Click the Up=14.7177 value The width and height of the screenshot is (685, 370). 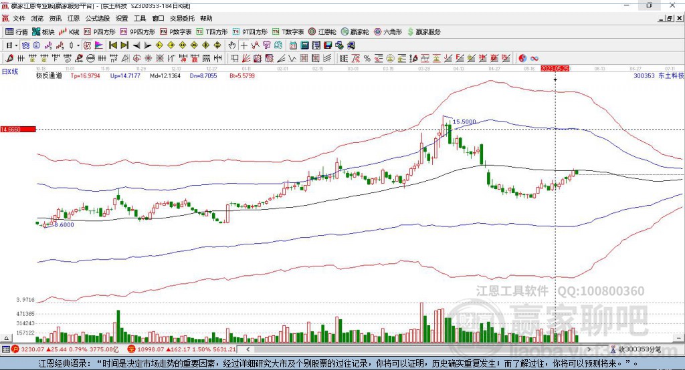[125, 75]
